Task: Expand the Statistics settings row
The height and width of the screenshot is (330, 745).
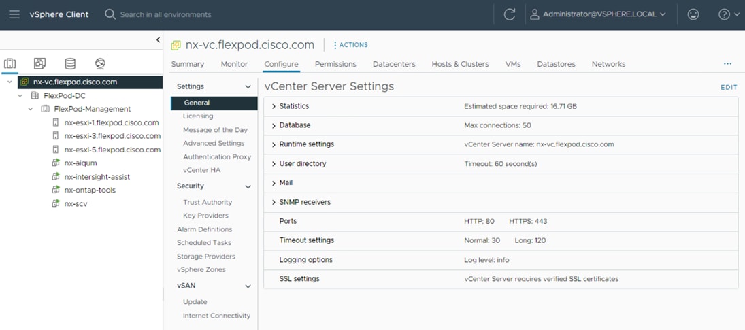Action: point(274,106)
